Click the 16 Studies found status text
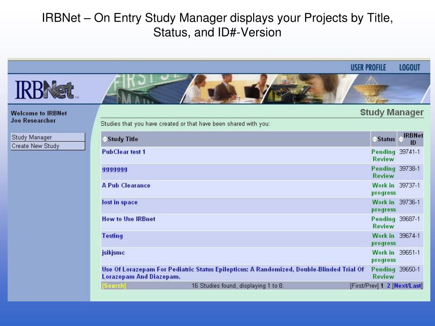Screen dimensions: 435x326 click(238, 286)
